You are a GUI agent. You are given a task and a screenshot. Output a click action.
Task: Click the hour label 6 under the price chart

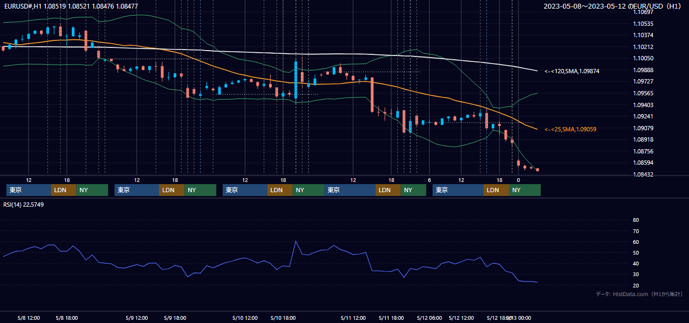pyautogui.click(x=429, y=180)
